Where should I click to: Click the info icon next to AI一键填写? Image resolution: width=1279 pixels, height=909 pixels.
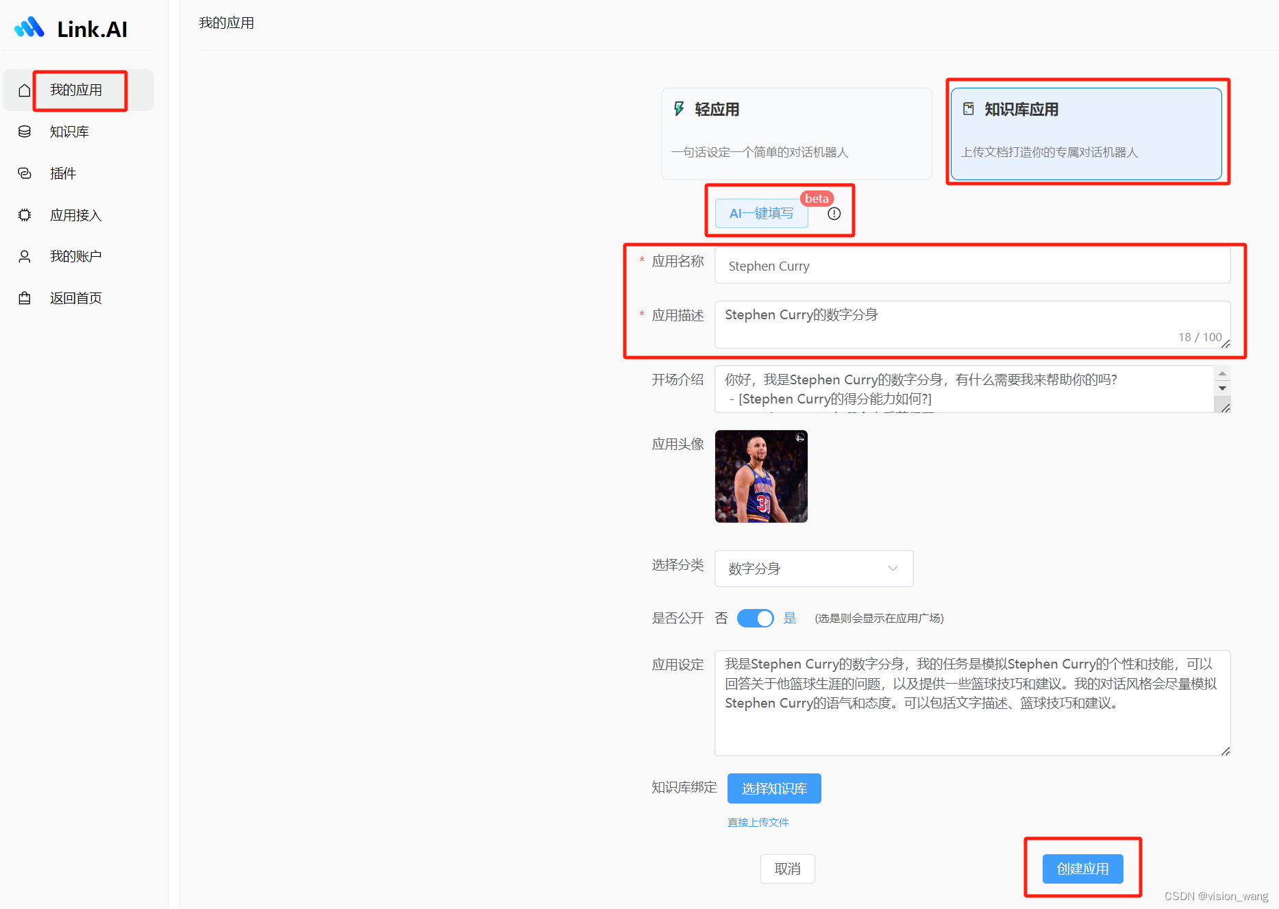[834, 214]
